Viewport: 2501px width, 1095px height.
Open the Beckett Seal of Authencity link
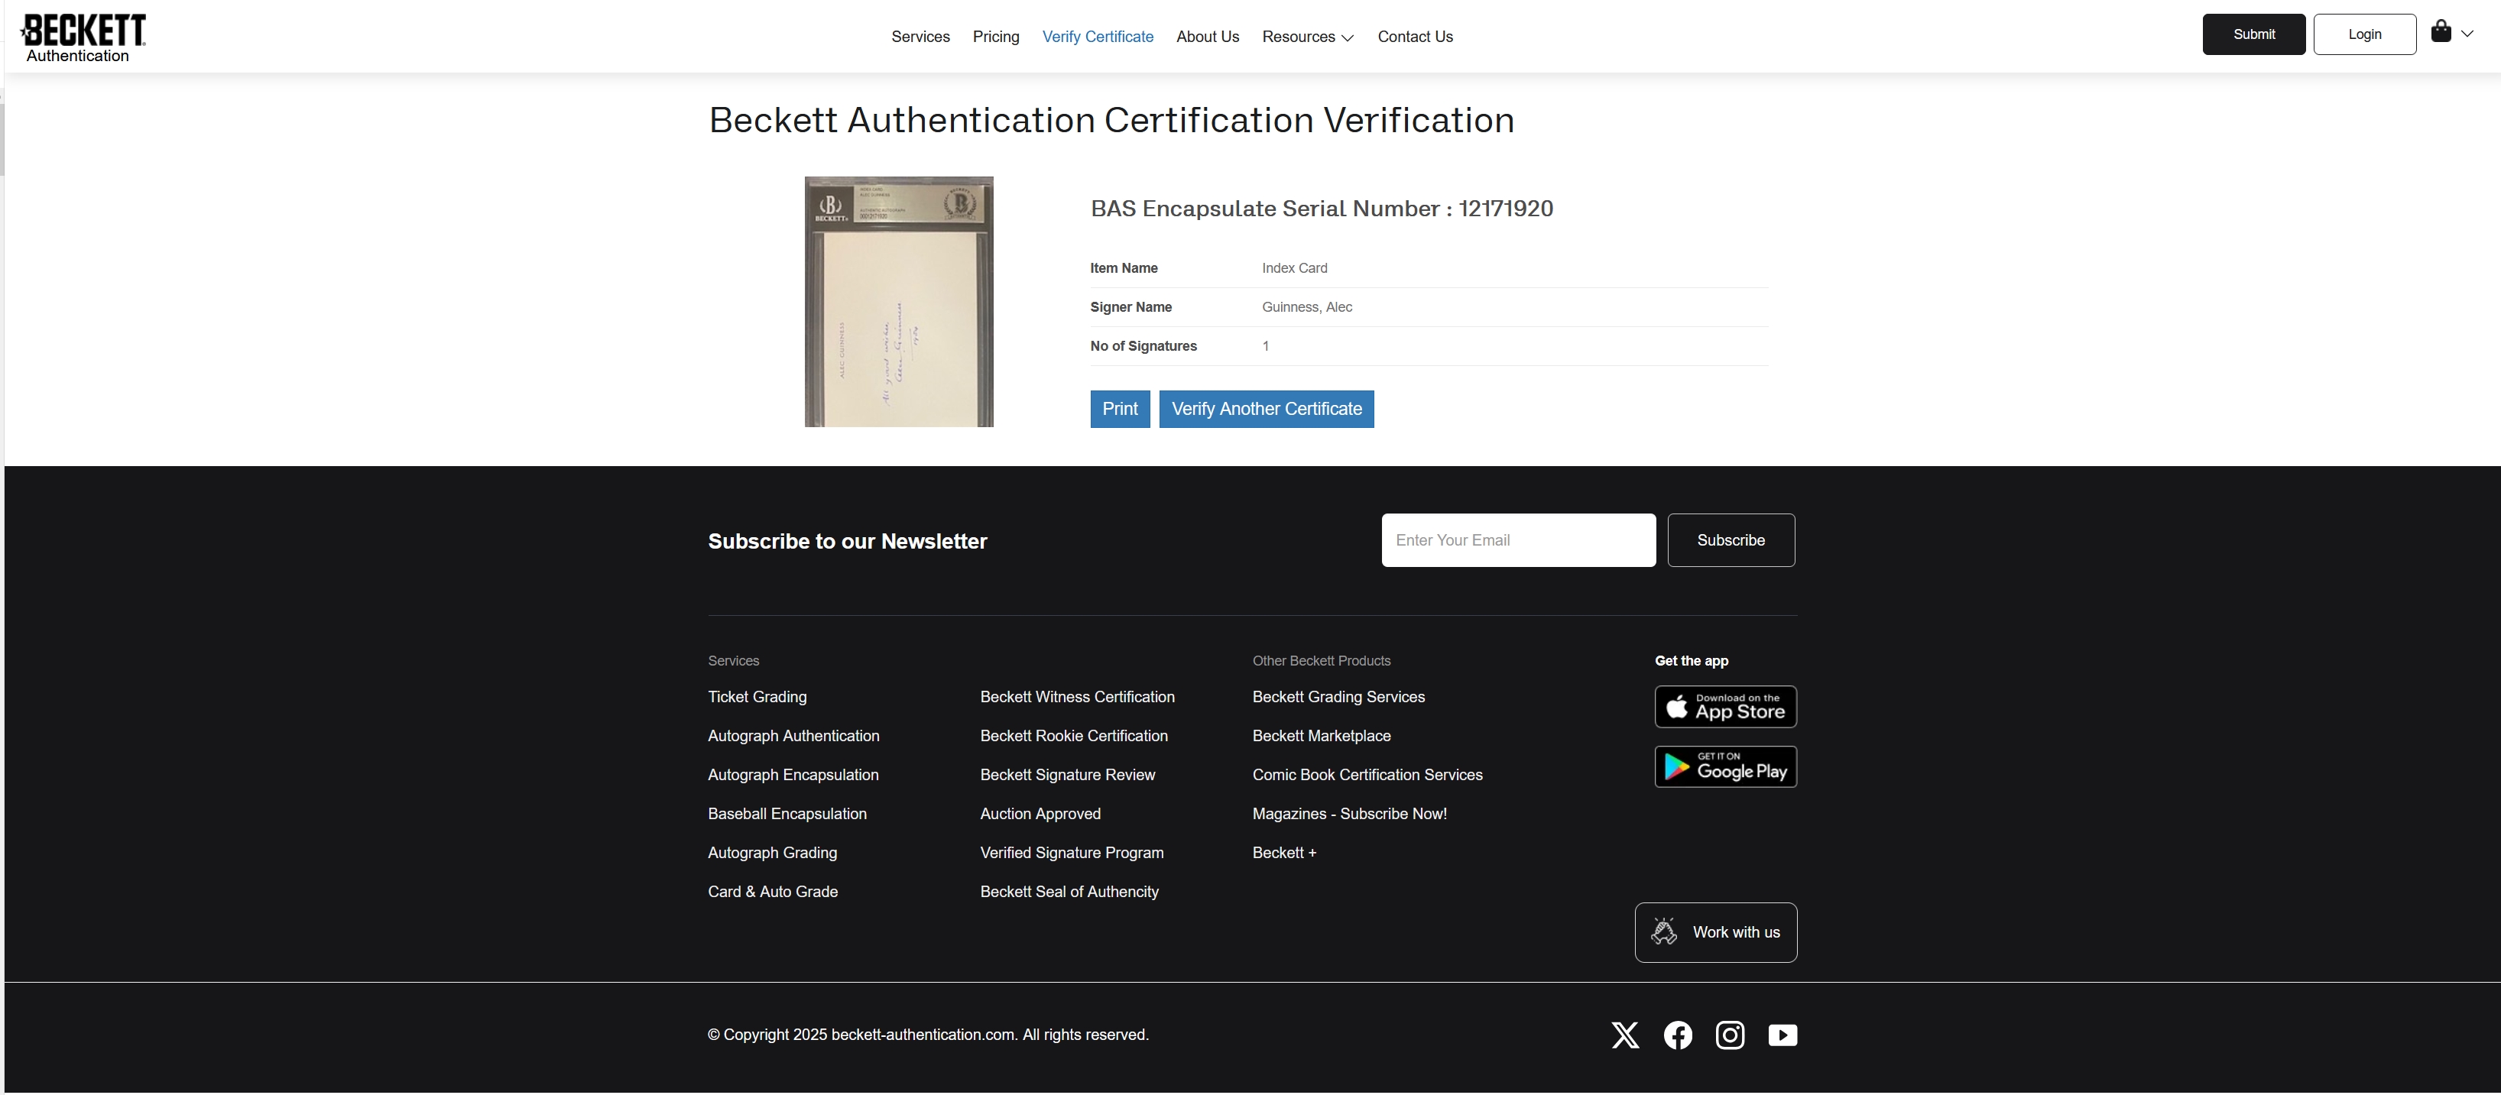(1069, 891)
